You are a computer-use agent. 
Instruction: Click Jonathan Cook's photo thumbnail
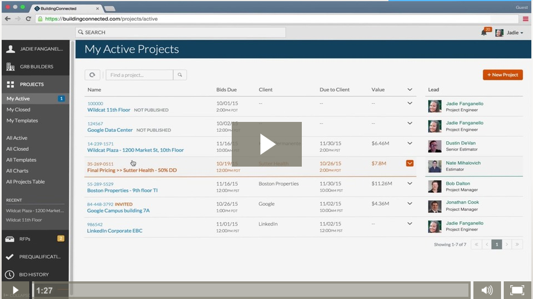(x=435, y=206)
